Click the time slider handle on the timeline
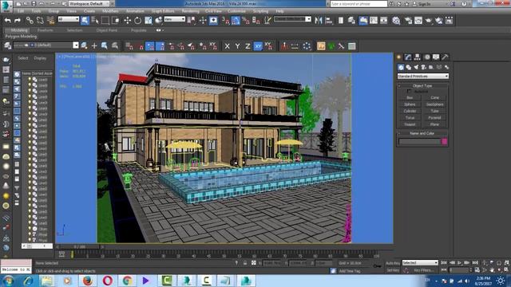511x287 pixels. [78, 247]
